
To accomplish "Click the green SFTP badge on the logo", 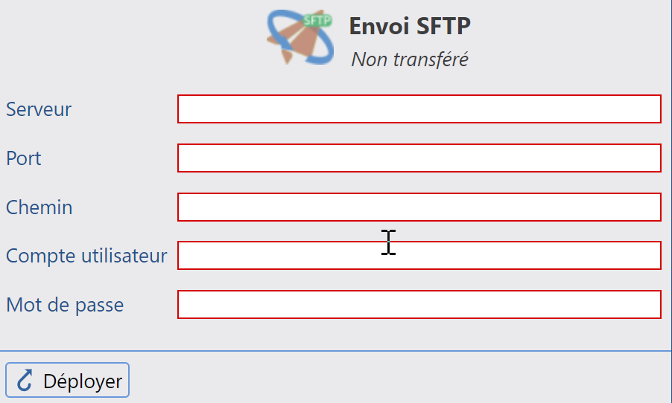I will [x=317, y=20].
